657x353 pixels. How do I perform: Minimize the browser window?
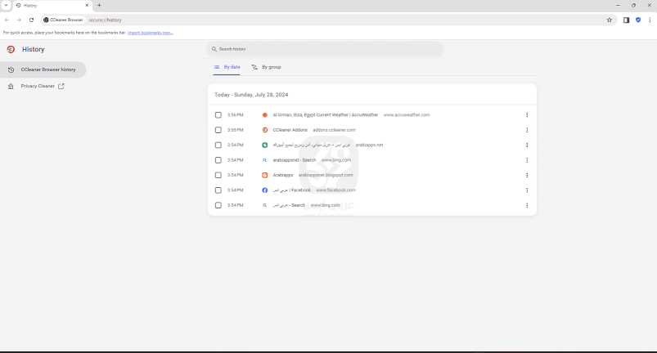pos(618,6)
